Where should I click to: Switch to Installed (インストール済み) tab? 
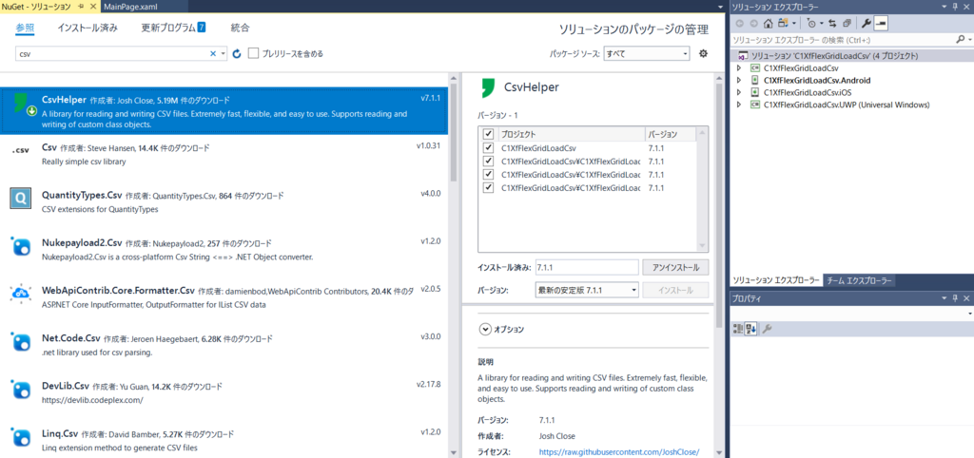point(88,28)
